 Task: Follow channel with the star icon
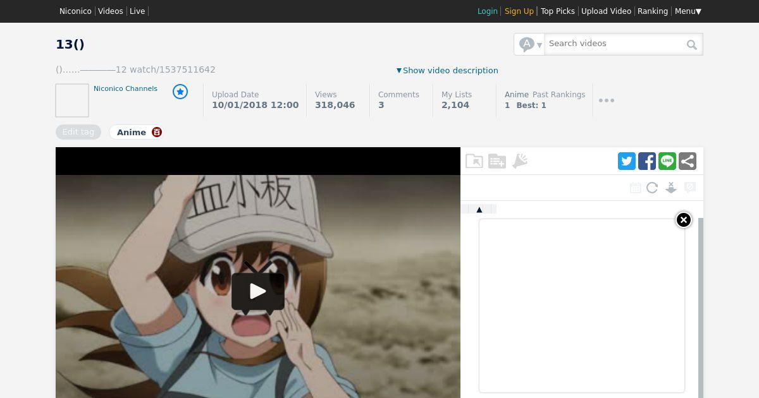(180, 92)
